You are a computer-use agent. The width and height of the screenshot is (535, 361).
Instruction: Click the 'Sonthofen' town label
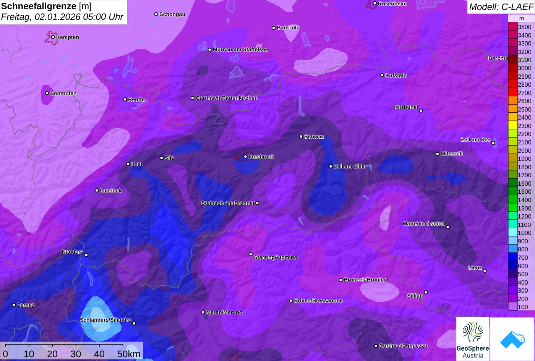pyautogui.click(x=63, y=93)
